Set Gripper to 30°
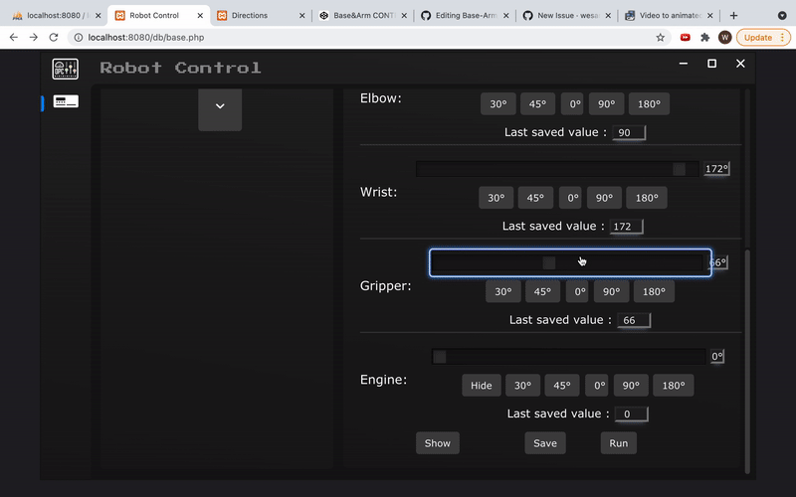The height and width of the screenshot is (497, 796). (x=503, y=291)
